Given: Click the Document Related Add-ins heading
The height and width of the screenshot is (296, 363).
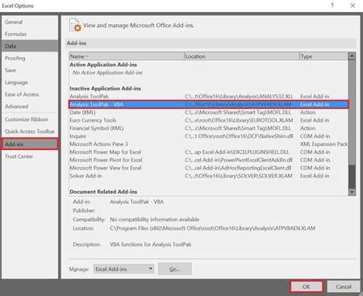Looking at the screenshot, I should (x=103, y=192).
